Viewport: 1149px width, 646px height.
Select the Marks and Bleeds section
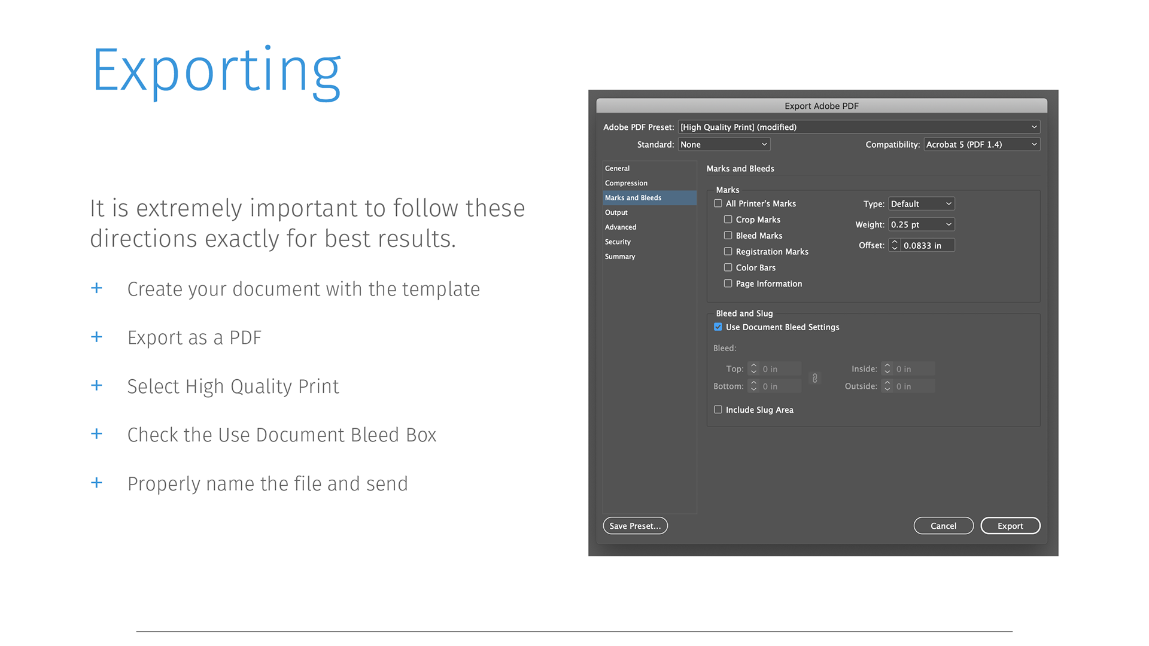click(649, 198)
